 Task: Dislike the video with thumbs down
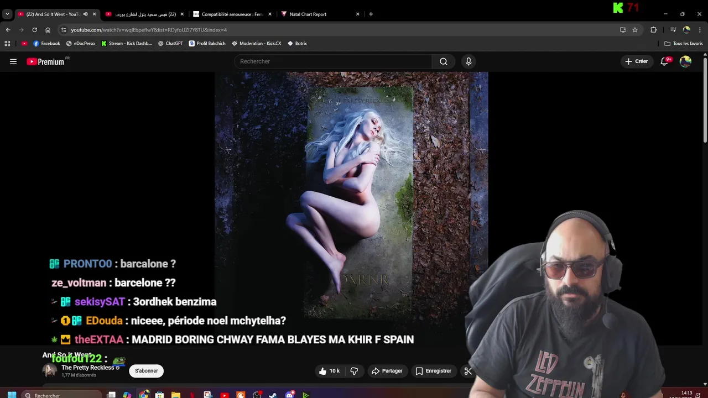[355, 371]
